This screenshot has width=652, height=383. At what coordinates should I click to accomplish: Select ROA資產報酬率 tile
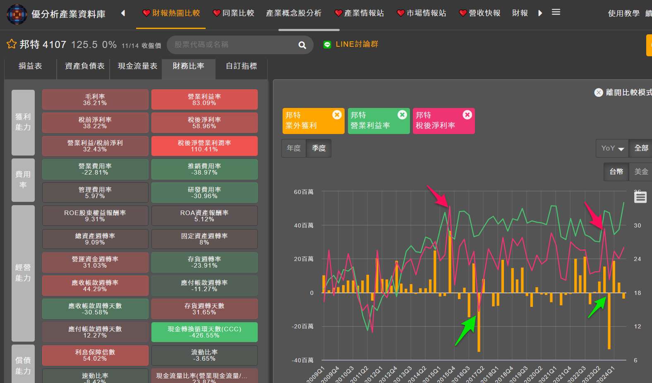204,216
